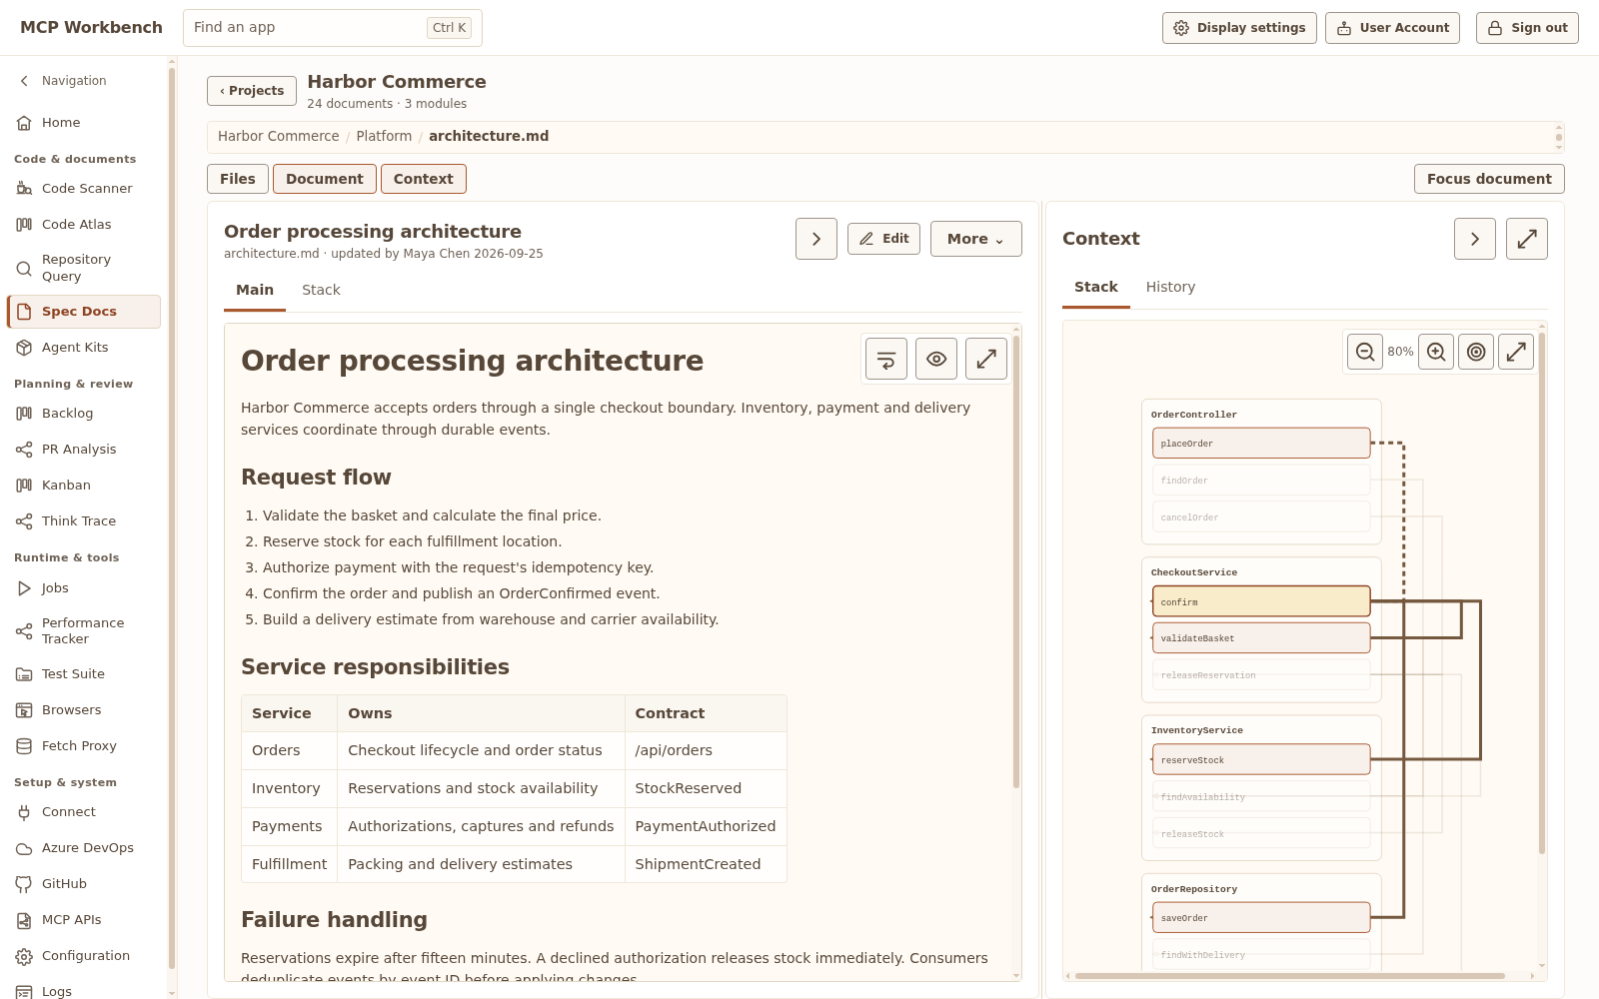
Task: Expand the Context panel with arrows icon
Action: 1527,239
